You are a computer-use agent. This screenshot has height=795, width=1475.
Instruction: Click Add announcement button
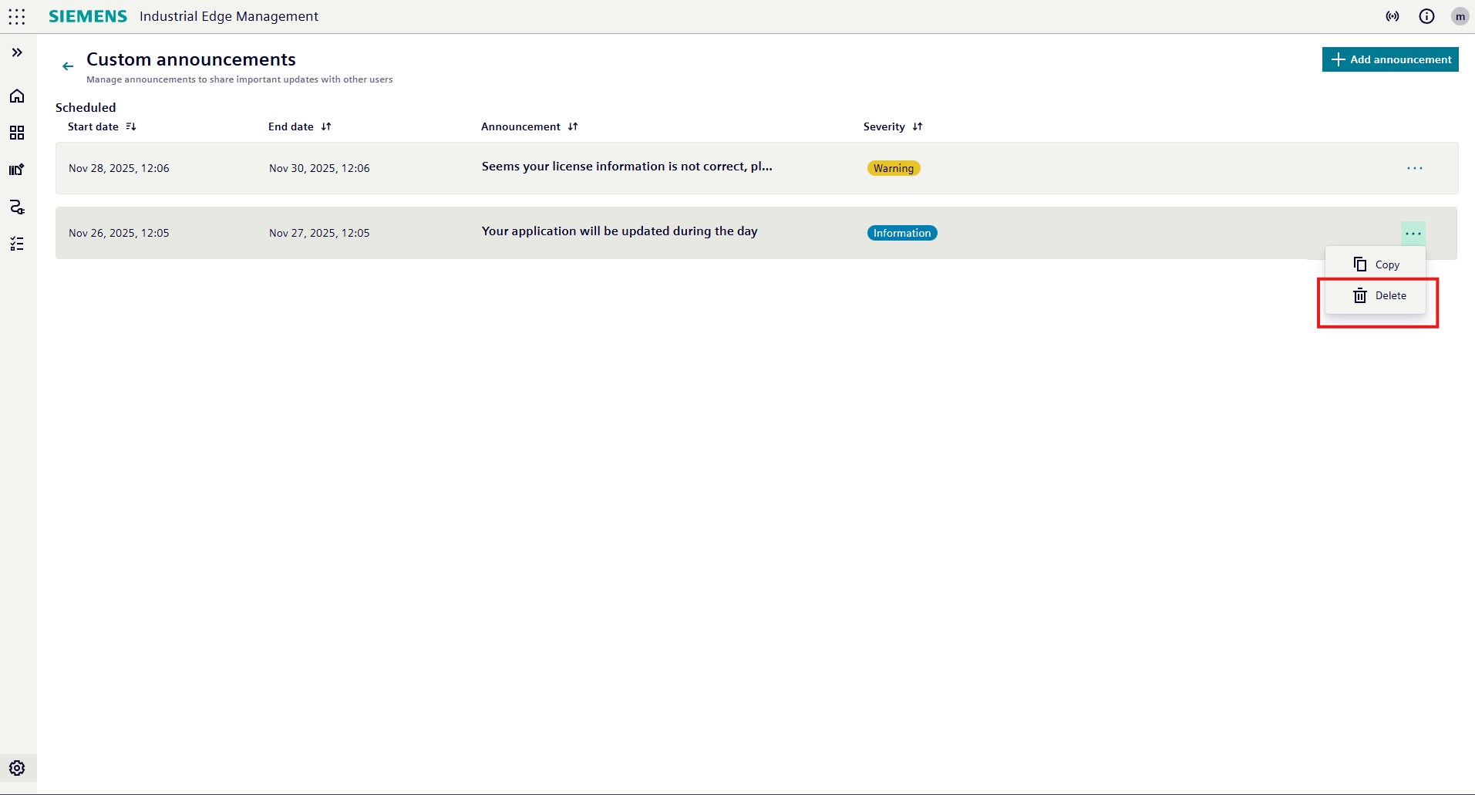coord(1390,59)
